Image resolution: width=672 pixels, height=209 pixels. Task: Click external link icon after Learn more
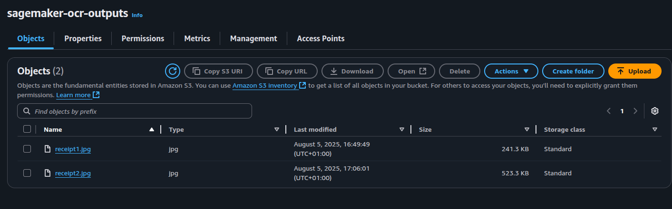coord(96,95)
